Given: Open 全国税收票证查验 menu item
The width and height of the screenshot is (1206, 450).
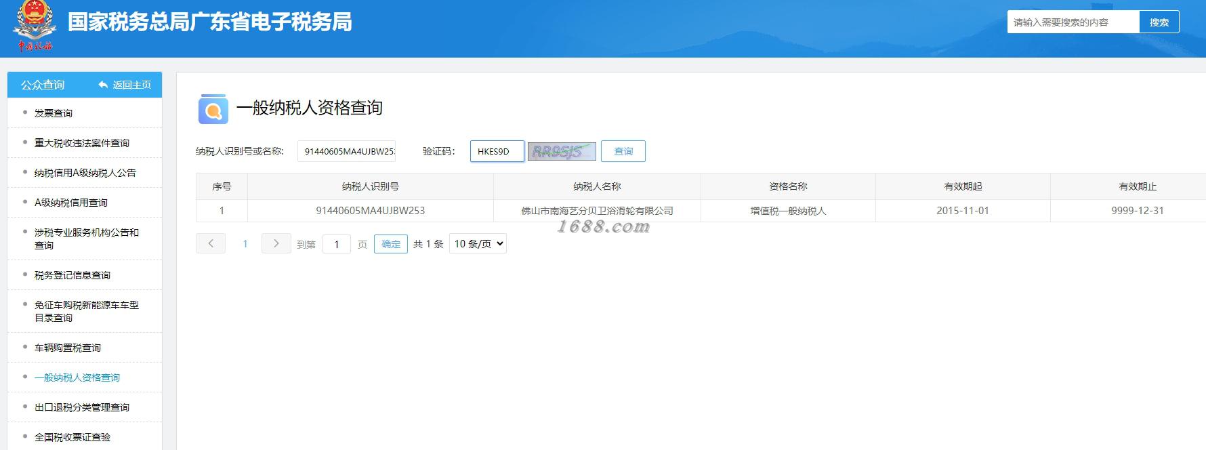Looking at the screenshot, I should (x=72, y=437).
